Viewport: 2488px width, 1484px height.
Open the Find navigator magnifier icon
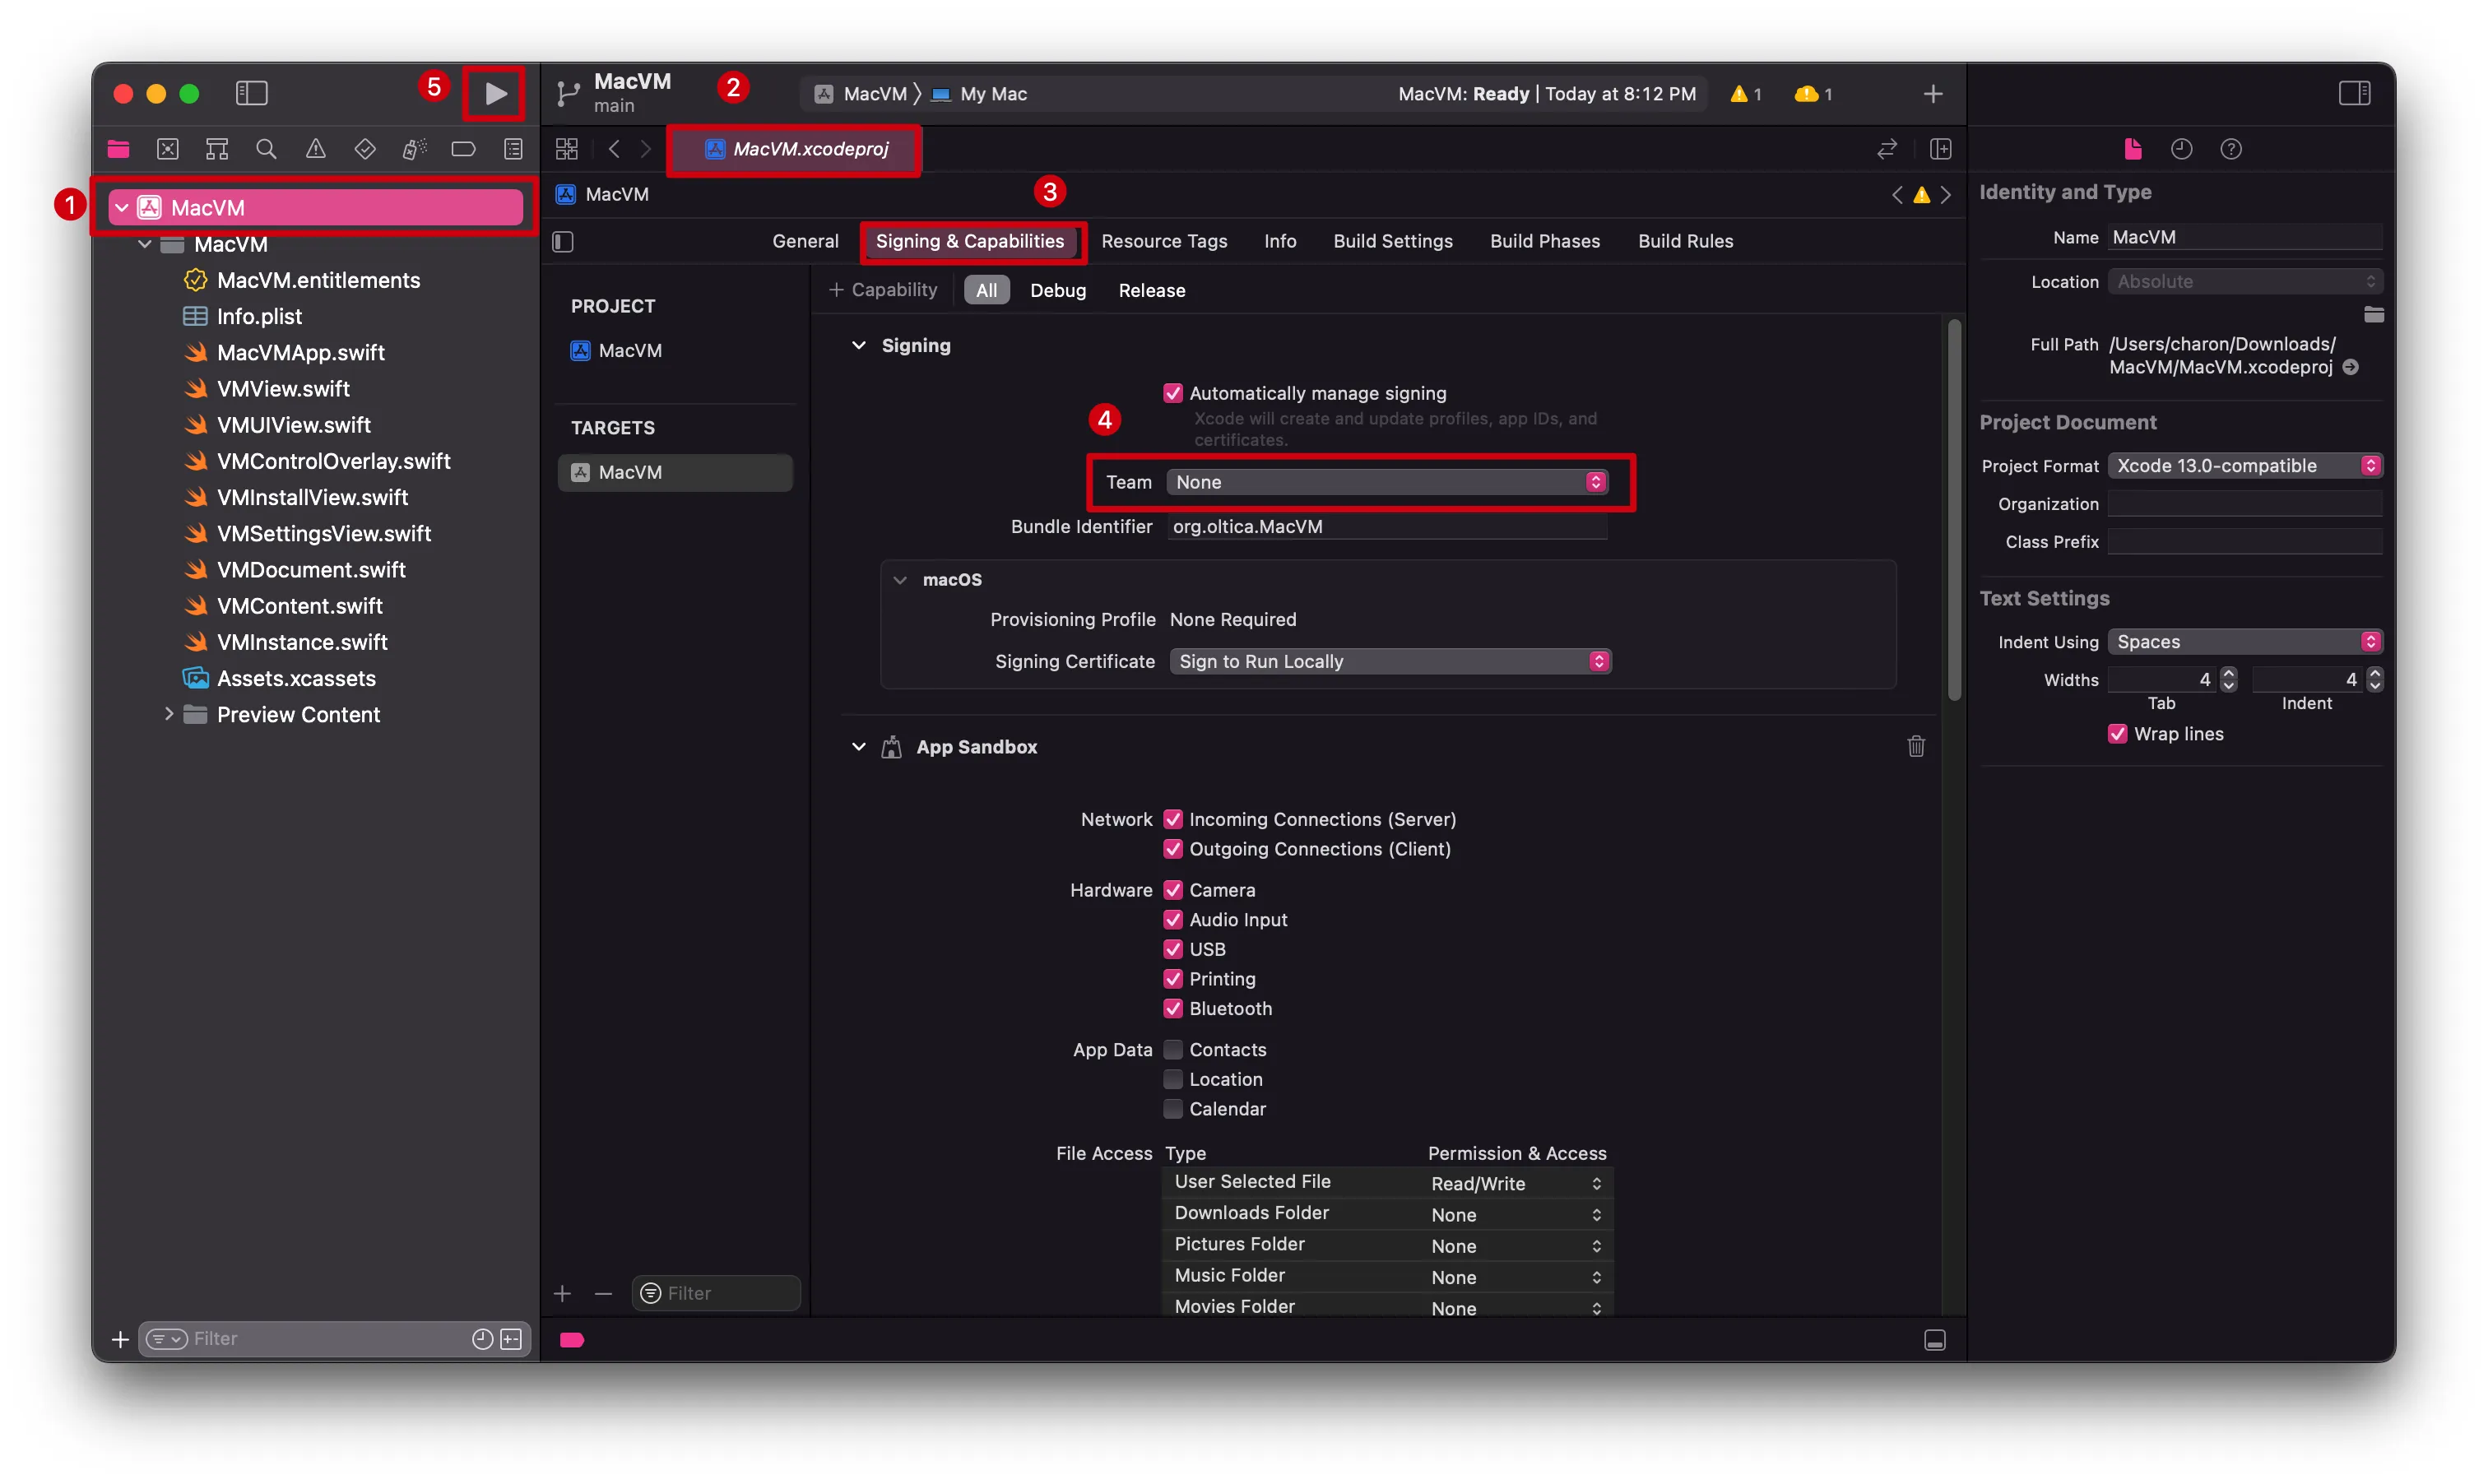coord(266,149)
